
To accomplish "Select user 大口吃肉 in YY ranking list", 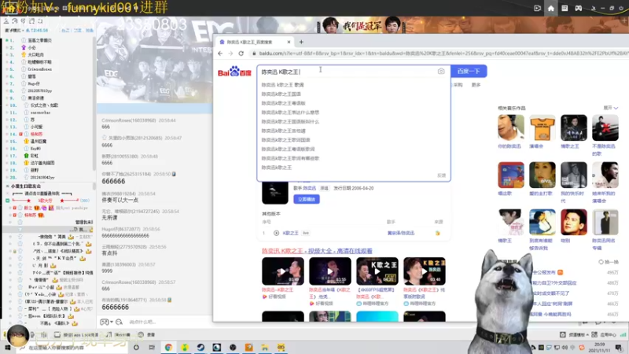I will coord(35,54).
